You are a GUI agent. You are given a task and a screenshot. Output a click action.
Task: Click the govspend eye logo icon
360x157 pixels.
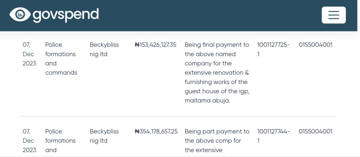click(20, 14)
